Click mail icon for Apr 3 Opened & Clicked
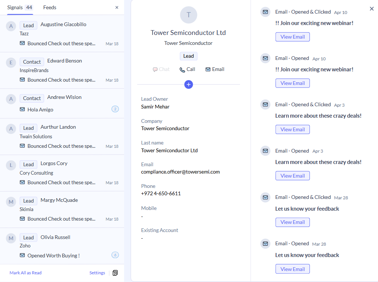 click(x=265, y=105)
